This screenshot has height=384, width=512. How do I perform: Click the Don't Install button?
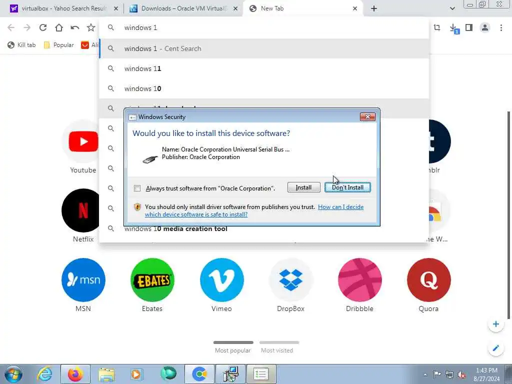[347, 187]
